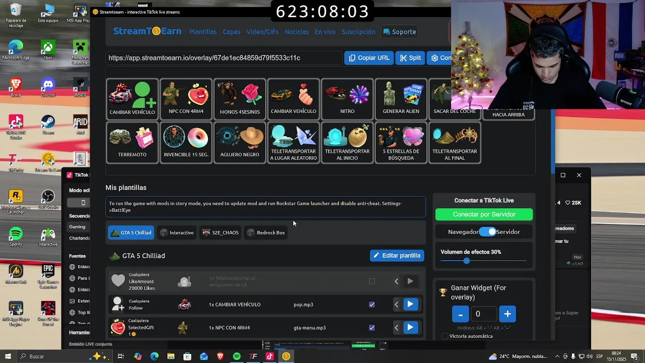Viewport: 645px width, 363px height.
Task: Select Gaming scene in TikTok Studio window
Action: 77,227
